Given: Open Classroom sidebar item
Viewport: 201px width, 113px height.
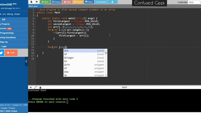Looking at the screenshot, I should coord(14,29).
